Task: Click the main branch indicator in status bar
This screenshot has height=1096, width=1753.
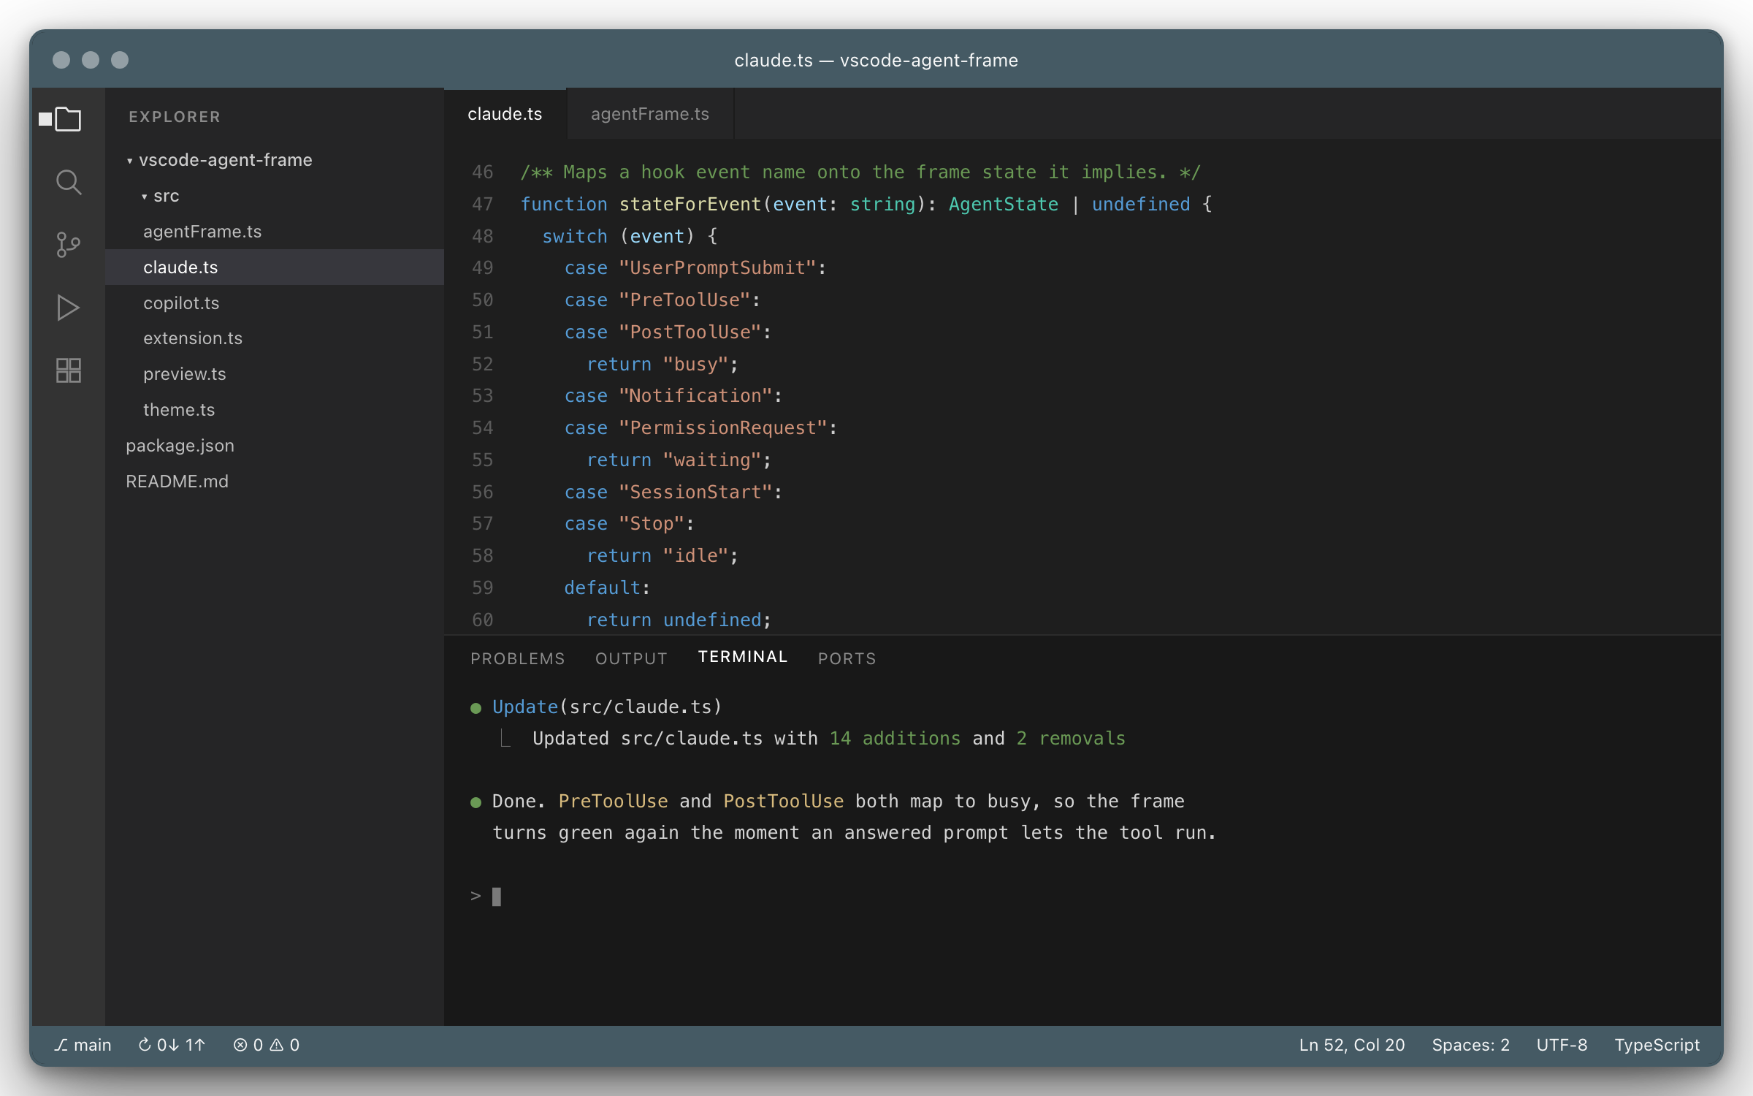Action: pyautogui.click(x=83, y=1045)
